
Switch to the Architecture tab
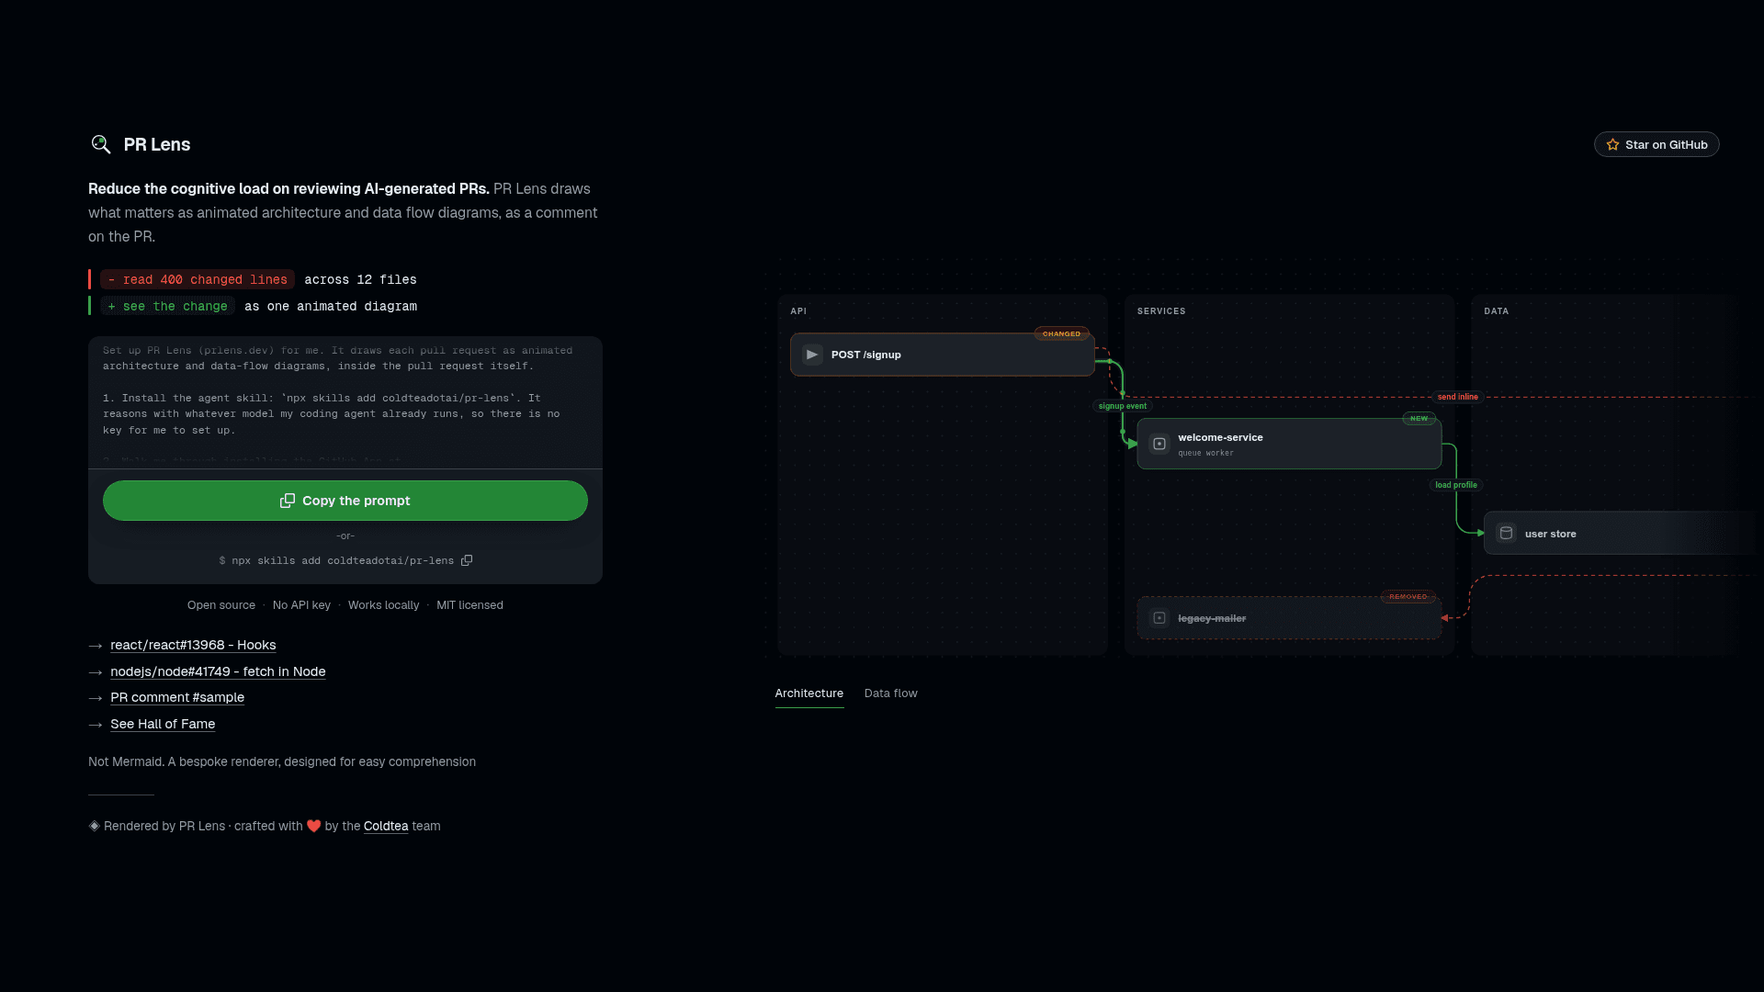tap(809, 693)
